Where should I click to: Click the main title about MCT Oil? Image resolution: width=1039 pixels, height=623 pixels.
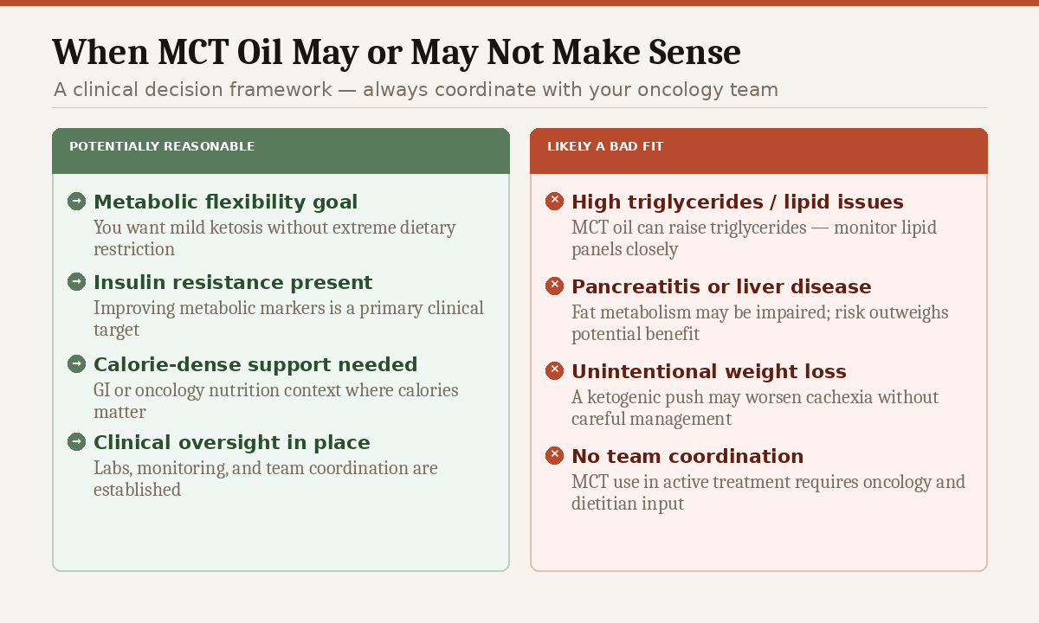tap(396, 53)
